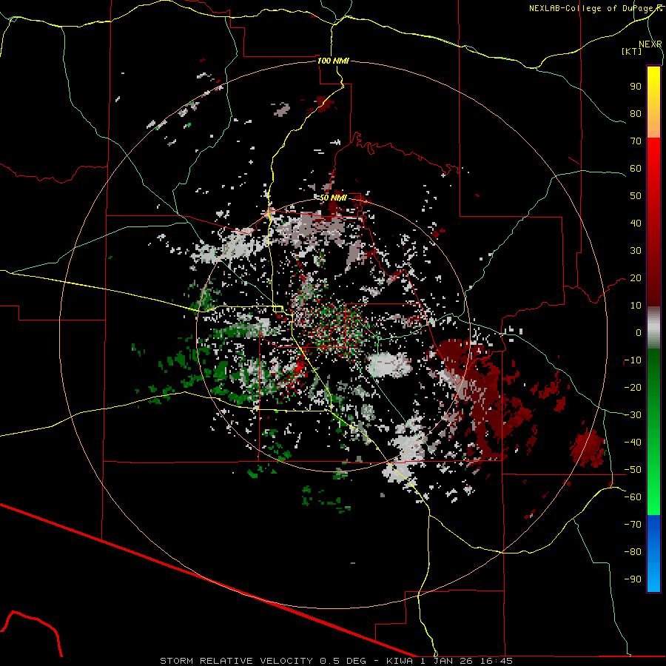Click the -90 scale value
Image resolution: width=666 pixels, height=666 pixels.
(633, 579)
